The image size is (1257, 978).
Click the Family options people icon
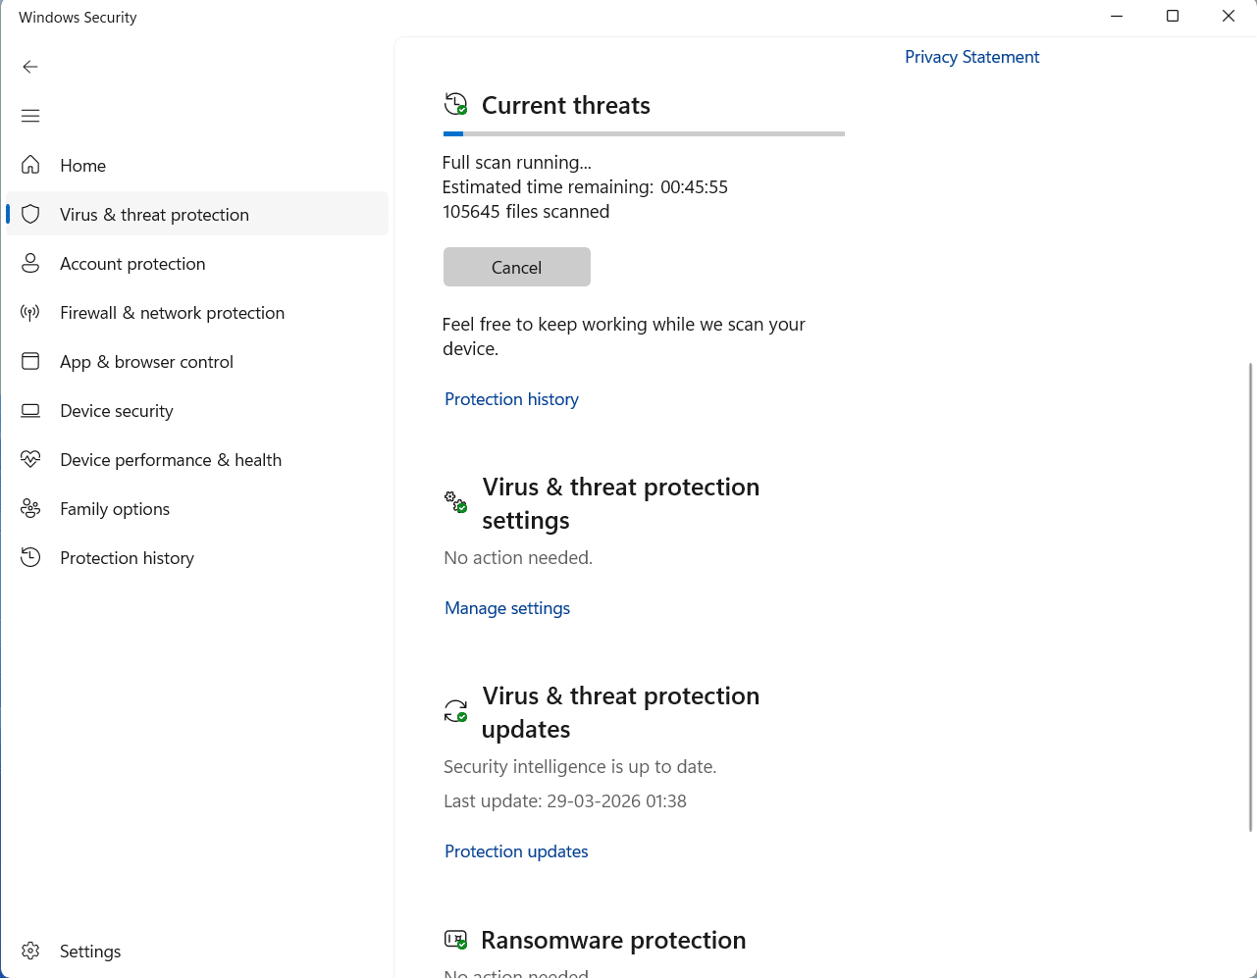pyautogui.click(x=30, y=508)
